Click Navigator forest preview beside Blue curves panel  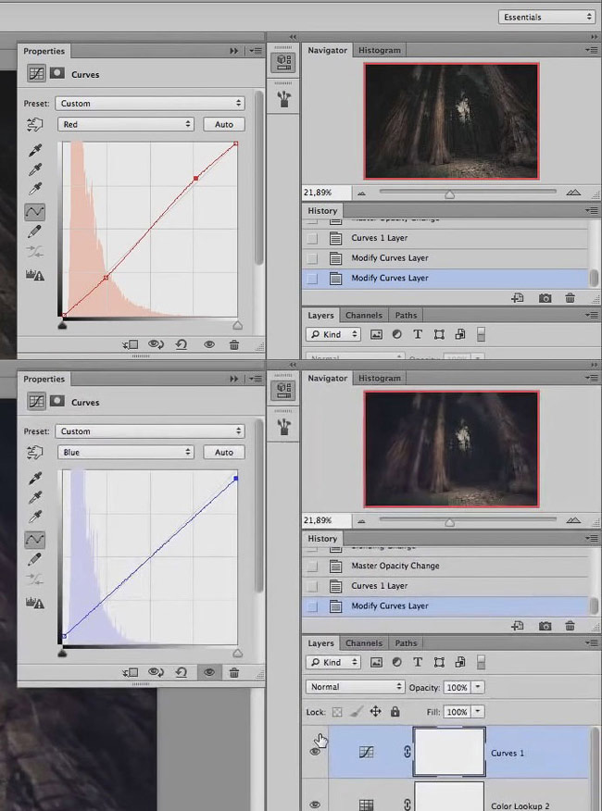click(x=451, y=449)
